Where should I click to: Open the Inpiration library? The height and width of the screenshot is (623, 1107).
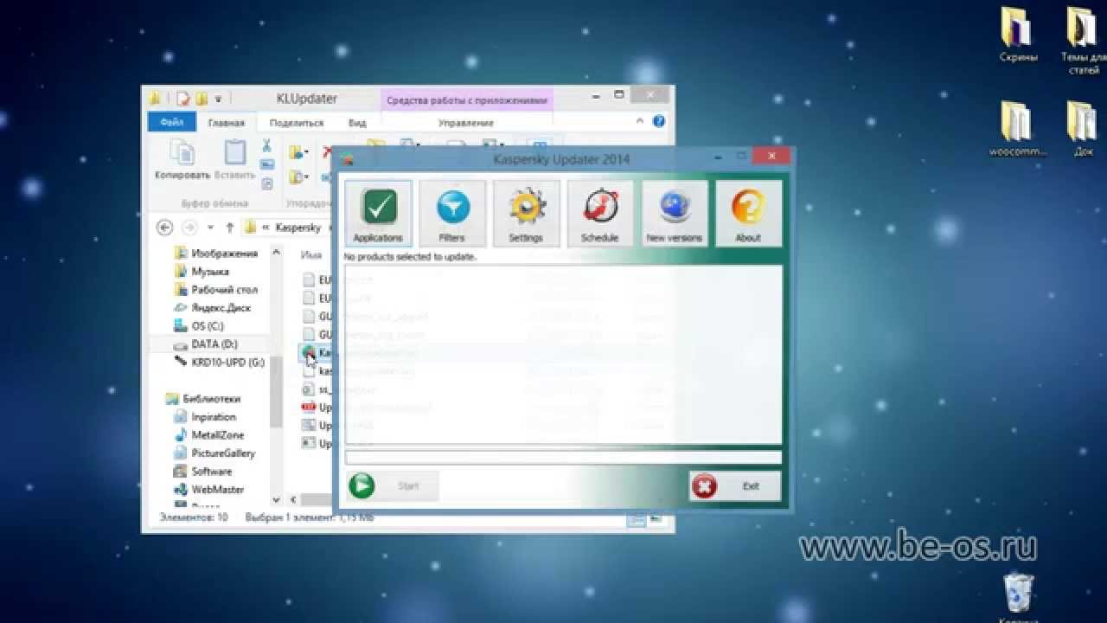tap(205, 417)
